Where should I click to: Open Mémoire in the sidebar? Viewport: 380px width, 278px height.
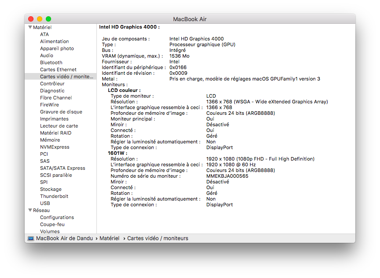click(50, 140)
